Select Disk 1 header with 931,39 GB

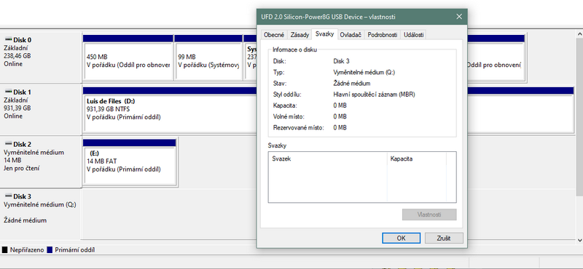pyautogui.click(x=41, y=110)
